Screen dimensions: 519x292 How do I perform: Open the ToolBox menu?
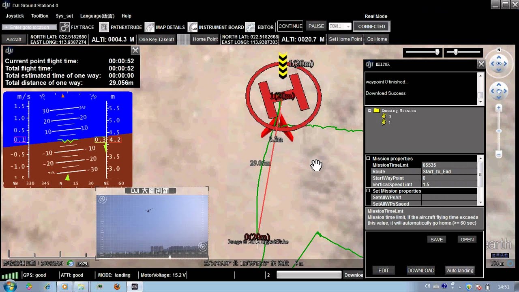40,16
